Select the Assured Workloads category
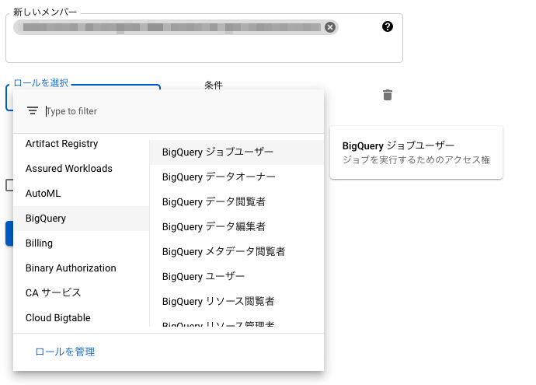The width and height of the screenshot is (536, 385). (x=82, y=168)
